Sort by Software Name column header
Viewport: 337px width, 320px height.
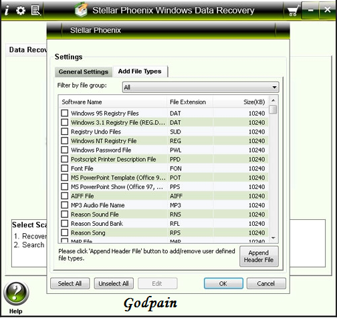(x=113, y=102)
